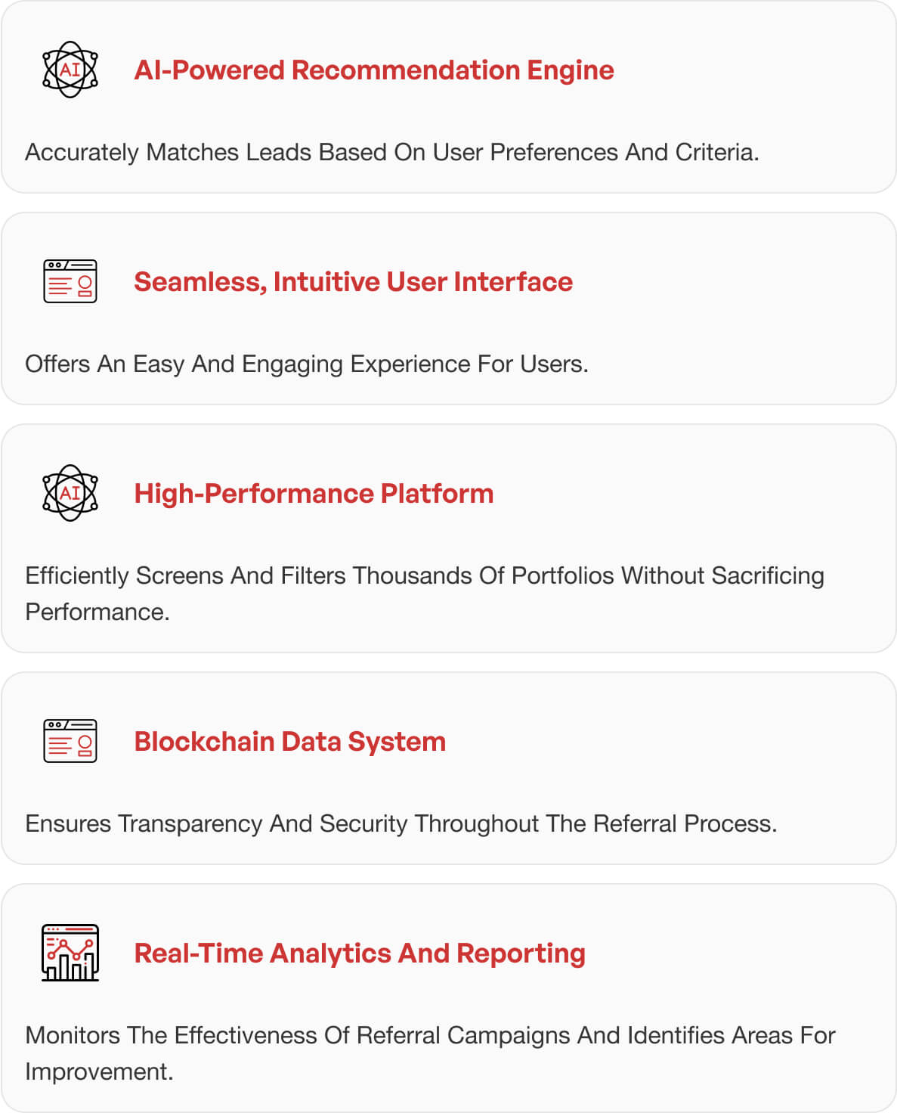The image size is (897, 1113).
Task: Open the analytics chart icon near Real-Time Analytics
Action: (x=70, y=953)
